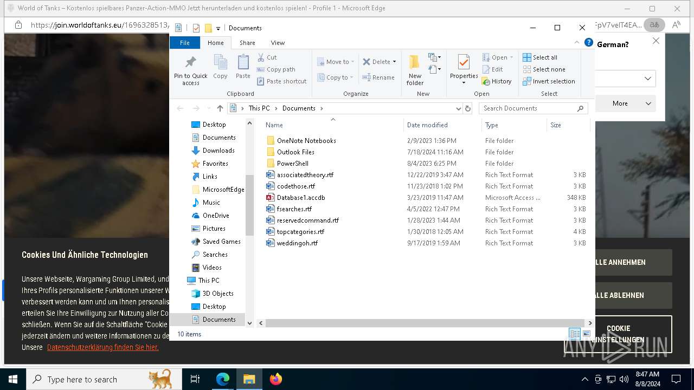Click Microsoft Edge taskbar icon
This screenshot has height=390, width=694.
pos(223,379)
